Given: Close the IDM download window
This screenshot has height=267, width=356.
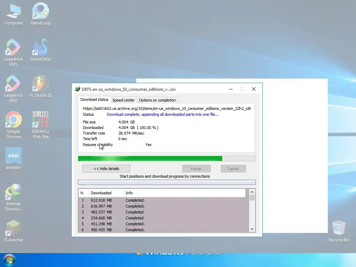Looking at the screenshot, I should coord(254,89).
